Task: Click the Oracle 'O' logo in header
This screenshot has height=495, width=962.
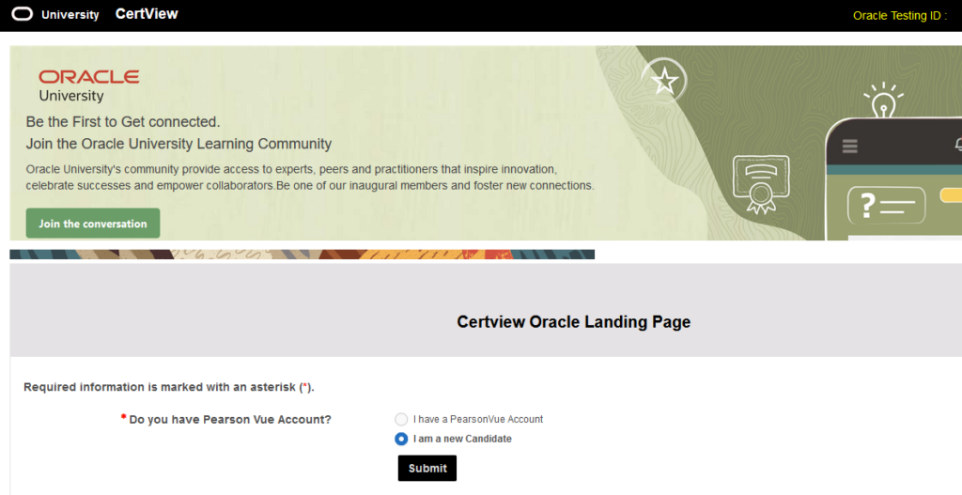Action: coord(22,14)
